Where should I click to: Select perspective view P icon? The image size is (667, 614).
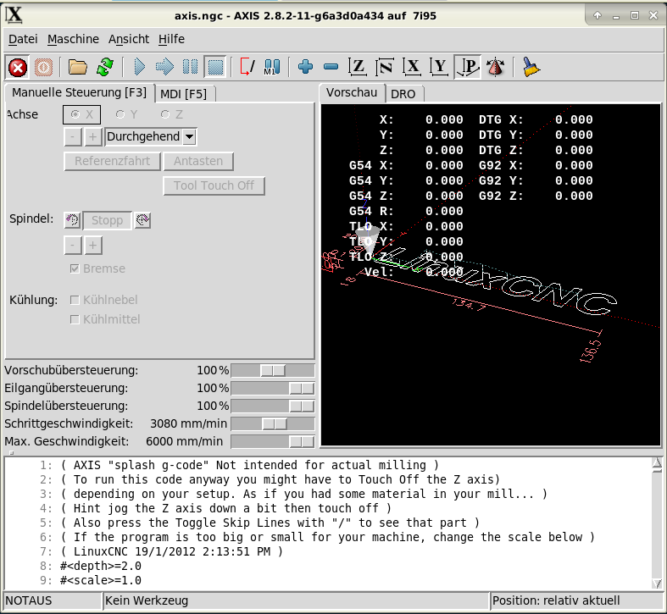(468, 67)
